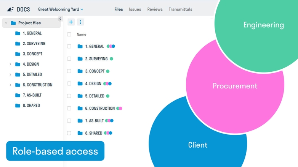Select 2. SURVEYING label in sidebar tree
Viewport: 298px width, 167px height.
[x=34, y=44]
